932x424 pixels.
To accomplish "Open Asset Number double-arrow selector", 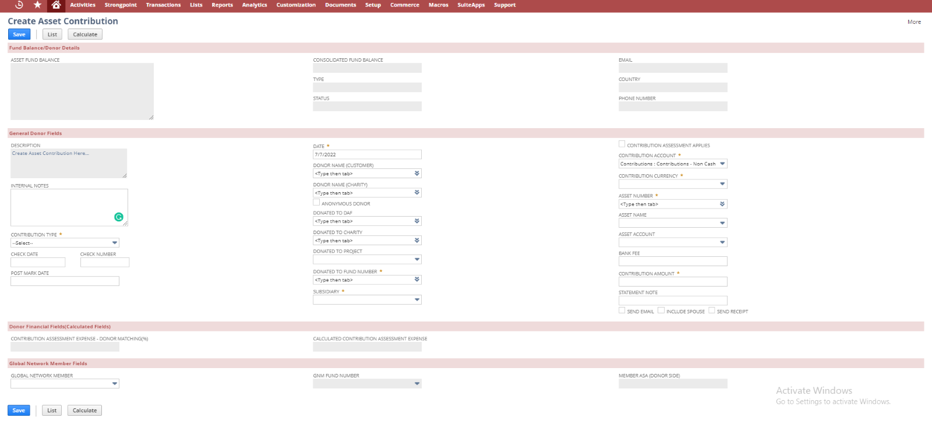I will pos(722,204).
